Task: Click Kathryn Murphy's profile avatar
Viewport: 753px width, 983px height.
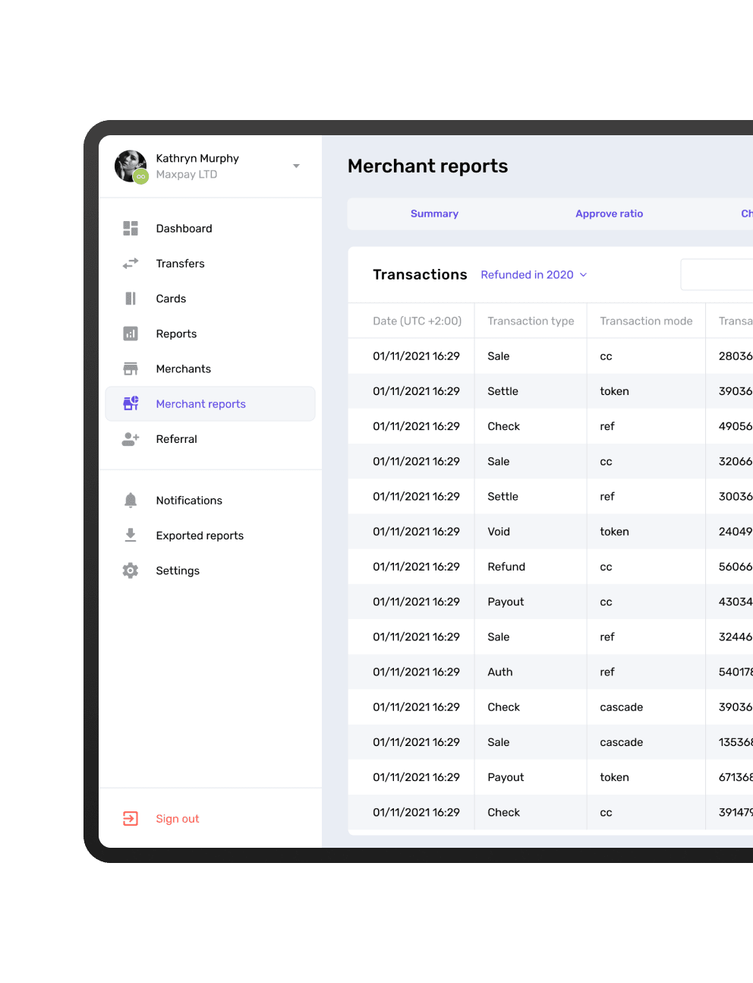Action: coord(131,166)
